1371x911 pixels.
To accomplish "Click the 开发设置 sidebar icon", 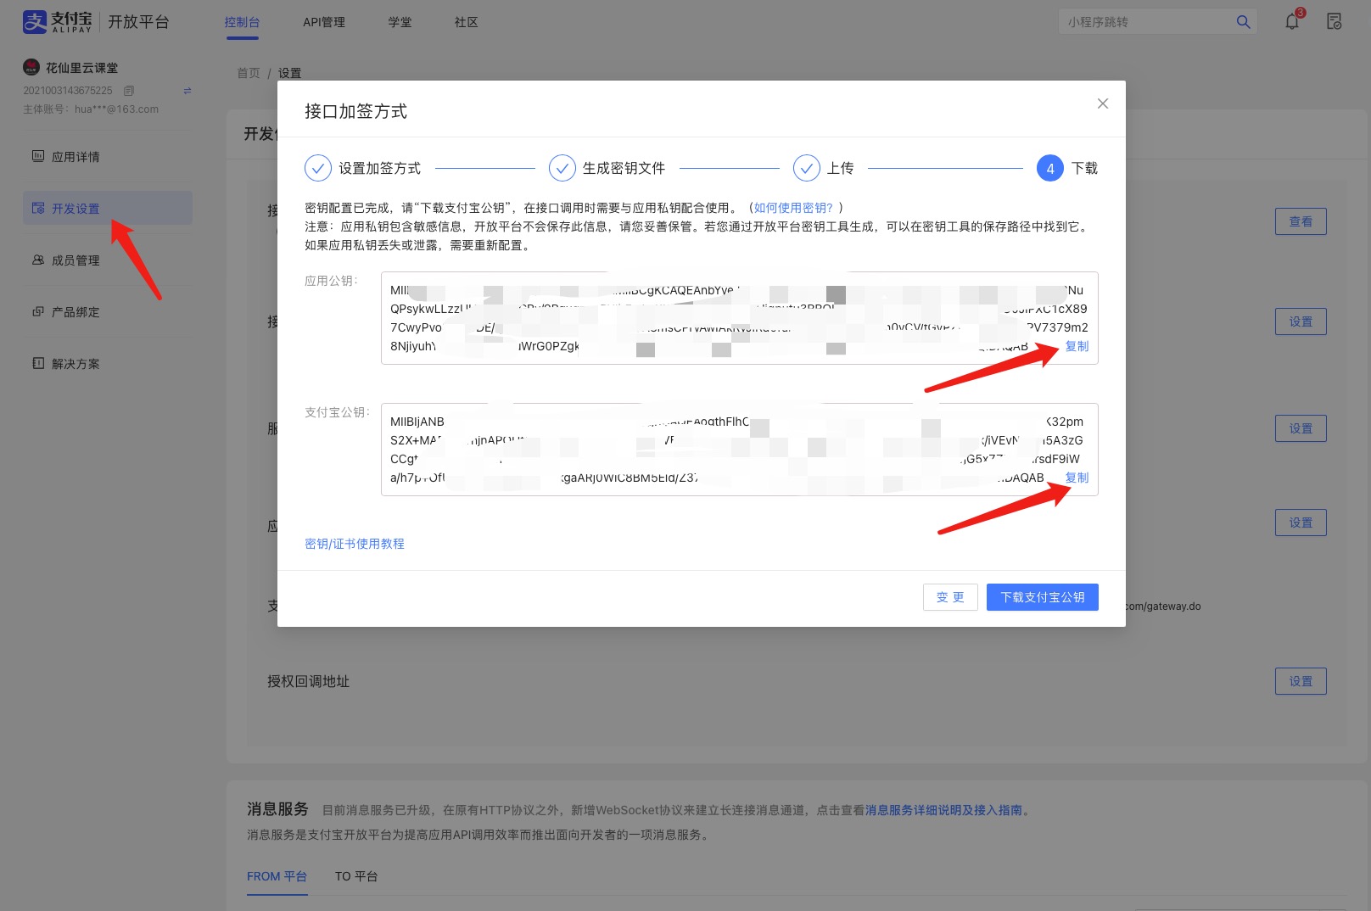I will point(38,208).
